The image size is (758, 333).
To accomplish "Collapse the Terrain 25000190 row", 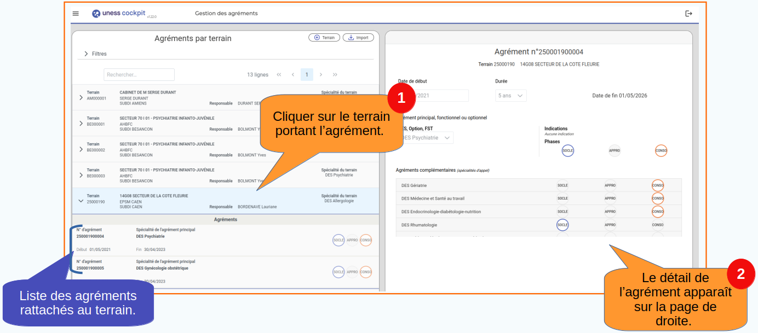I will [x=81, y=201].
